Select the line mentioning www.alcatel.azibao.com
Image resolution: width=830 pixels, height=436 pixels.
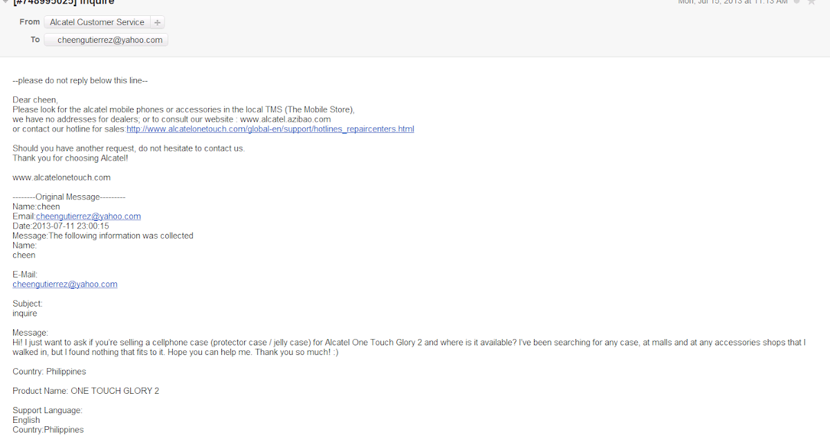(x=172, y=119)
